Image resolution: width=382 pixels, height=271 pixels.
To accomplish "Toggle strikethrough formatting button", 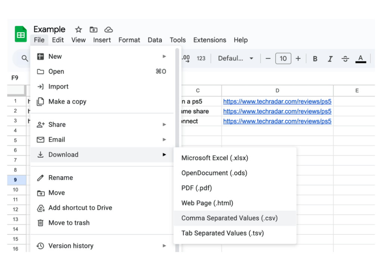I will pyautogui.click(x=345, y=59).
